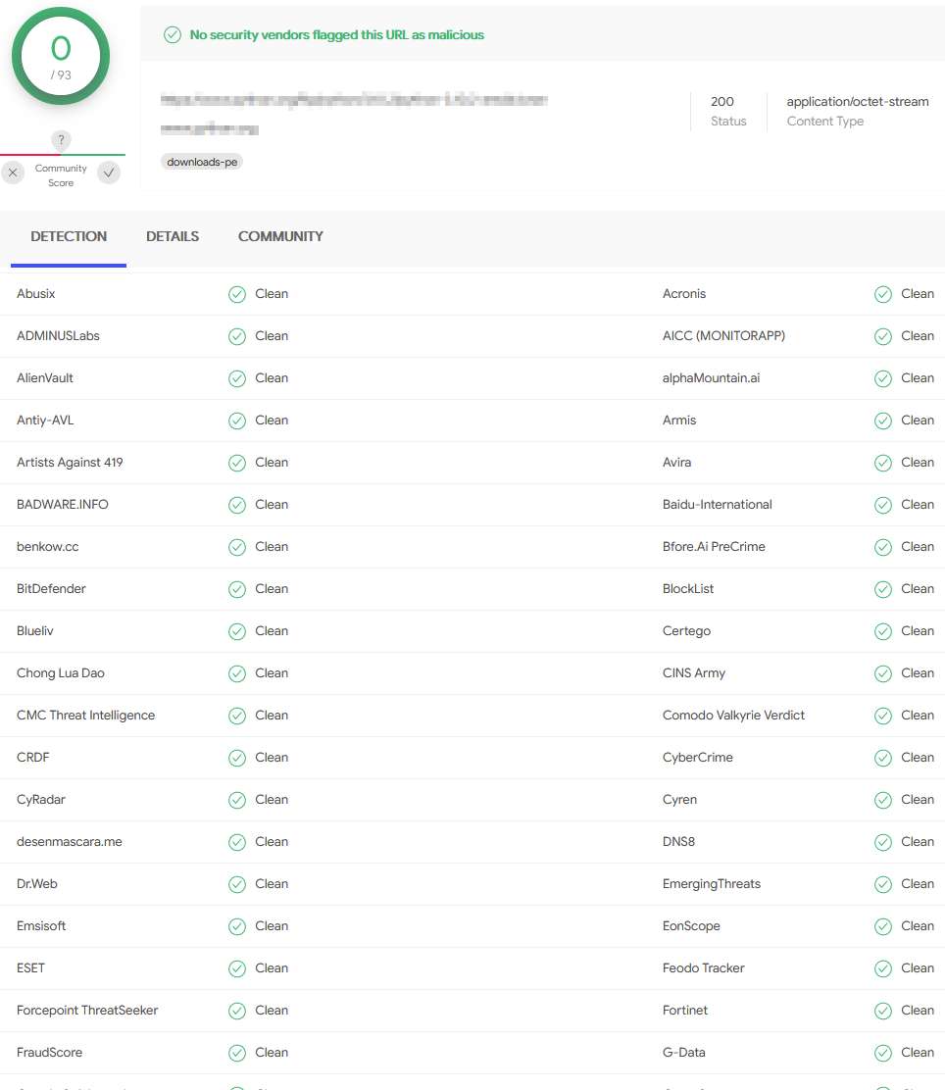Click the clean check icon for Chong Lua Dao

[x=237, y=673]
